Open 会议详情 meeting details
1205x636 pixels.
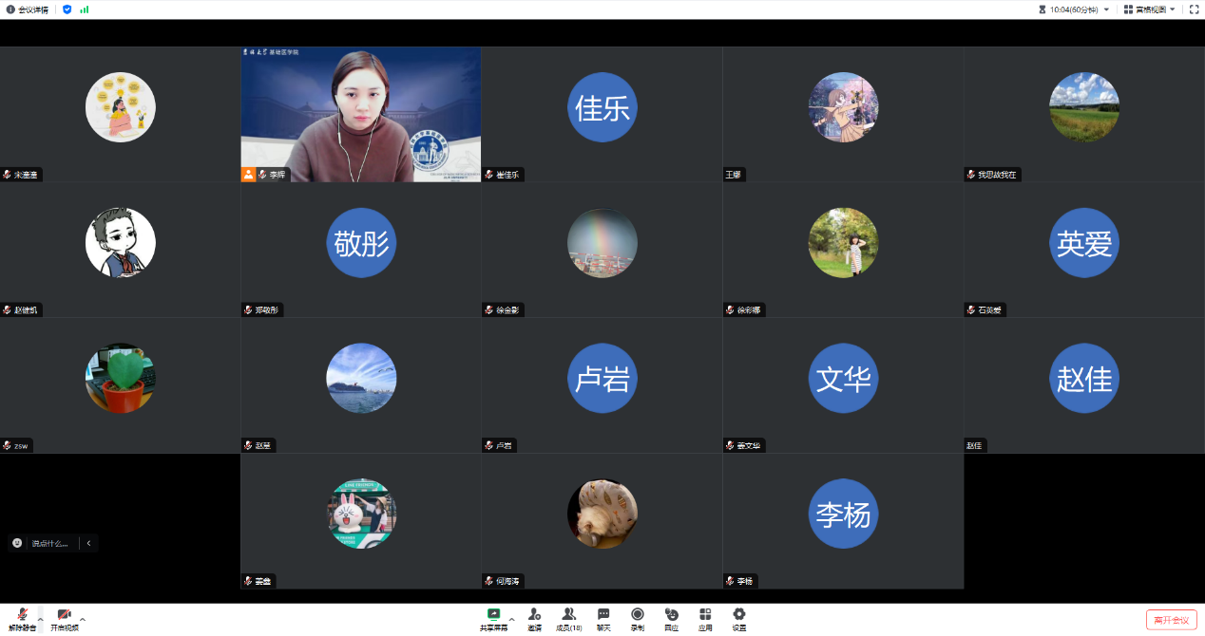[28, 9]
